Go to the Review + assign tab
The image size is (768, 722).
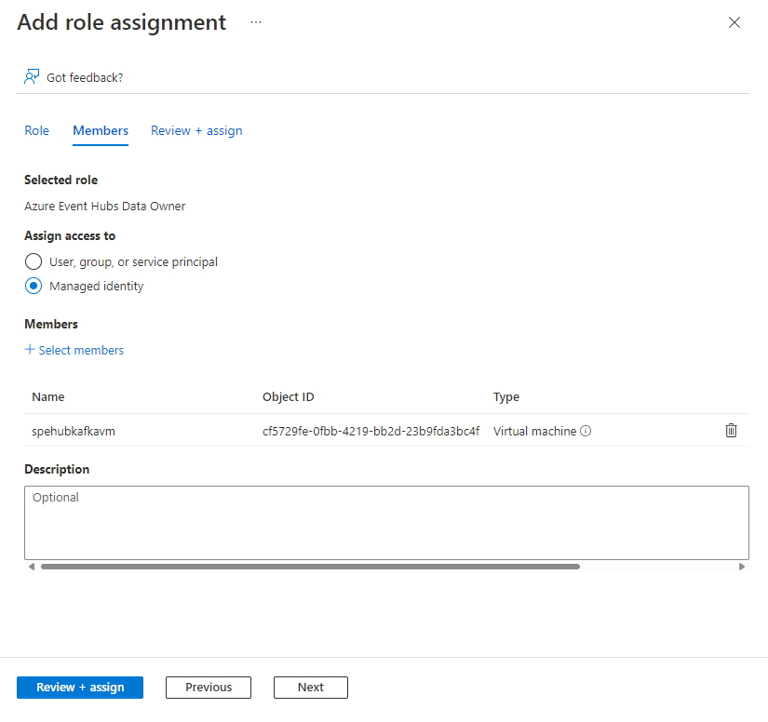click(196, 130)
